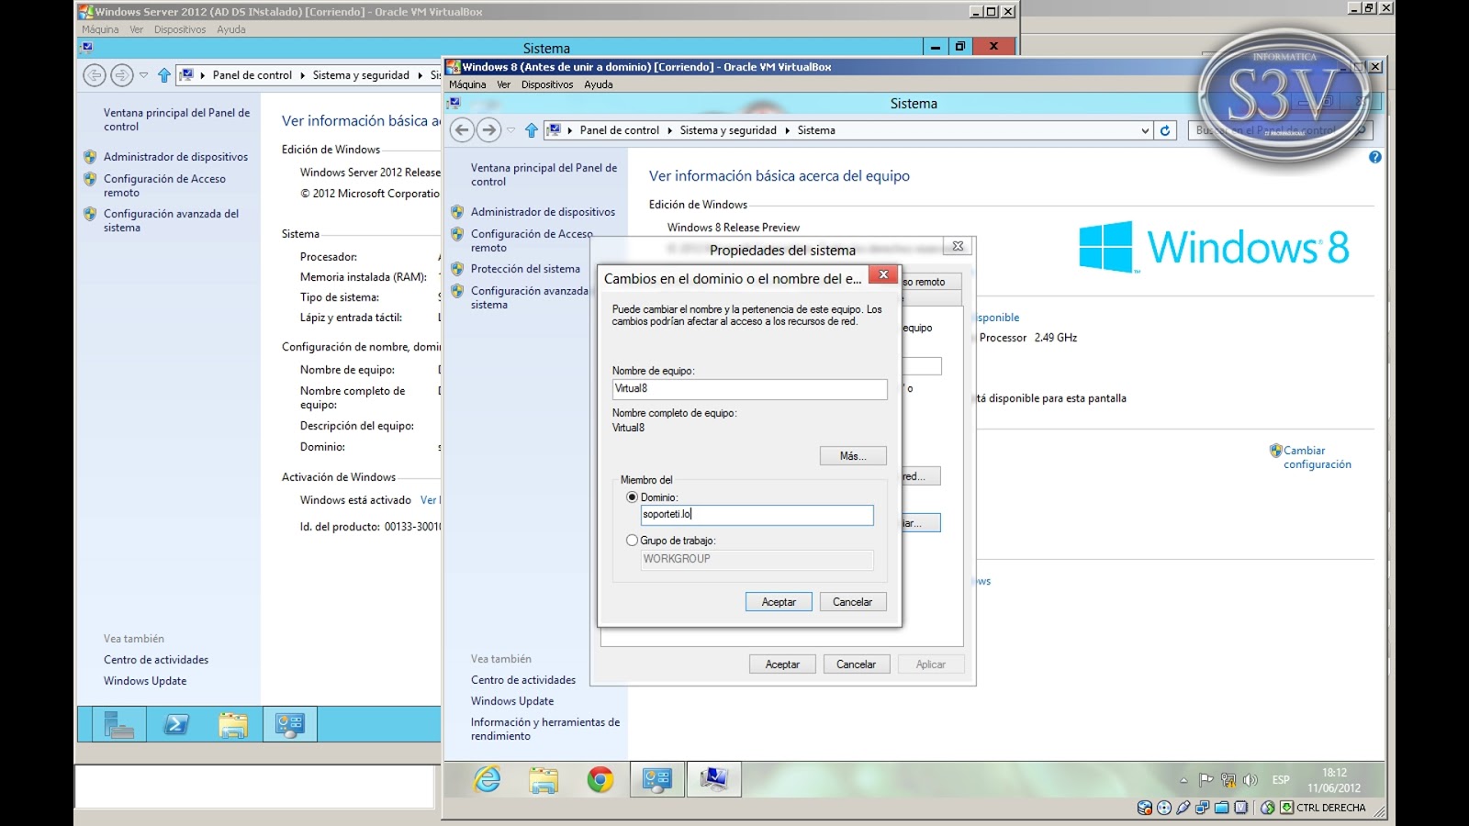Click Ventana principal del Panel de control, Windows 8
Viewport: 1469px width, 826px height.
[544, 174]
